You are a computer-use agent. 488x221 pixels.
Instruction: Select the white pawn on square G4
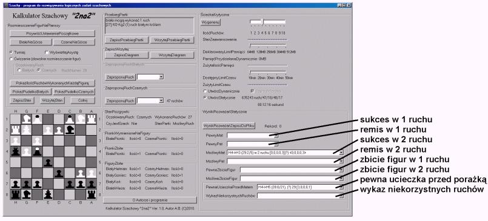click(x=26, y=152)
